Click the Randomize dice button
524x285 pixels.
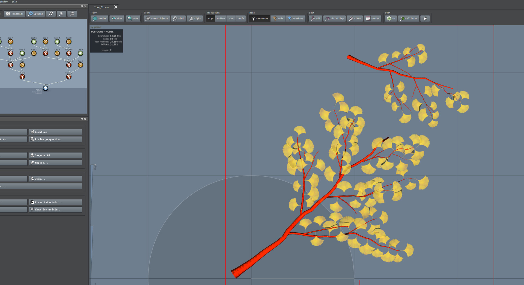coord(15,14)
